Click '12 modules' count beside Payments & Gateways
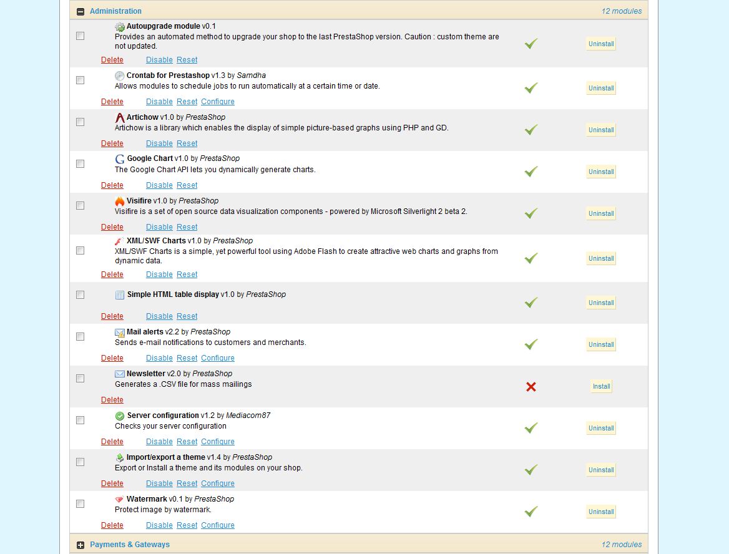729x554 pixels. (621, 545)
